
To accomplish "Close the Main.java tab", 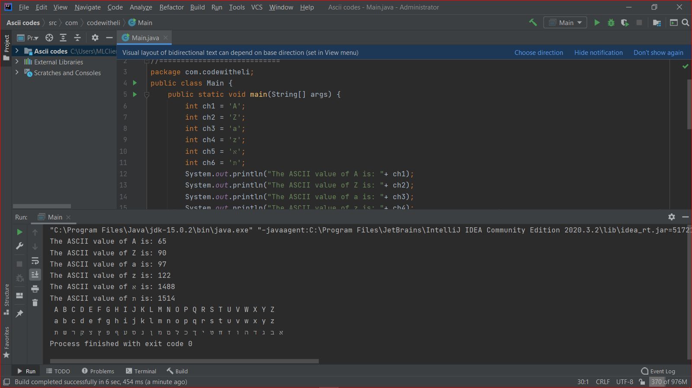I will (x=165, y=38).
